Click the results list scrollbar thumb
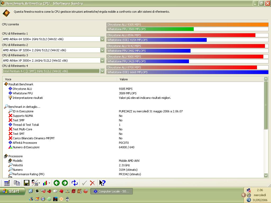This screenshot has width=271, height=203. pos(266,105)
